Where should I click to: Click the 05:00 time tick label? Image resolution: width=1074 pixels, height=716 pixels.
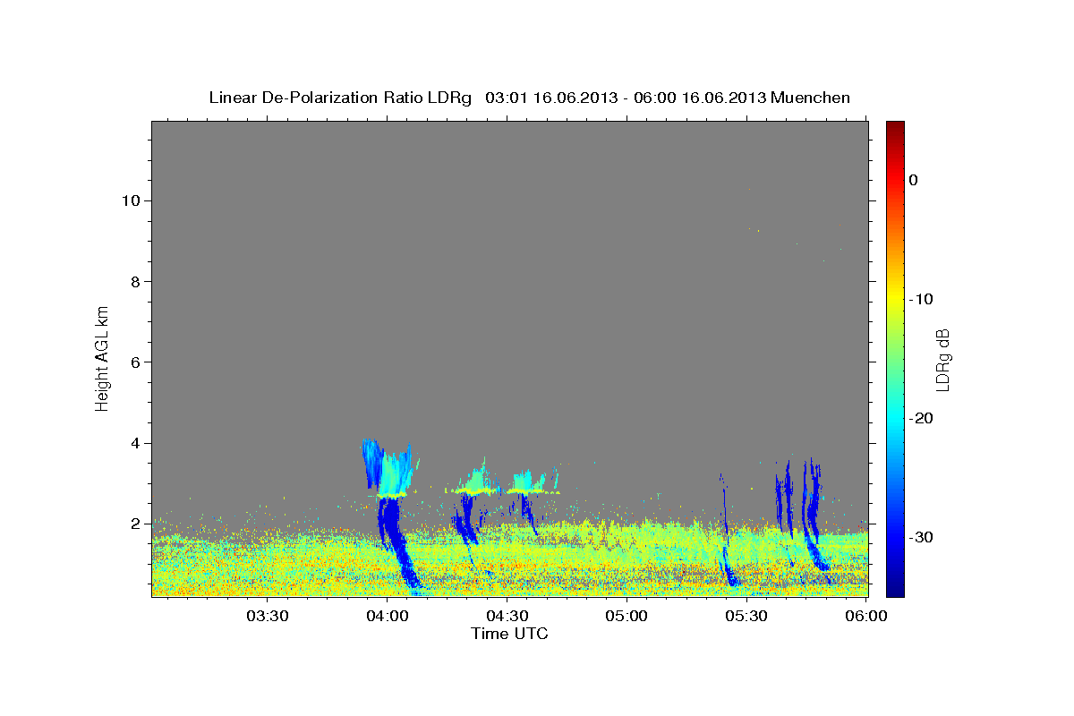[626, 616]
